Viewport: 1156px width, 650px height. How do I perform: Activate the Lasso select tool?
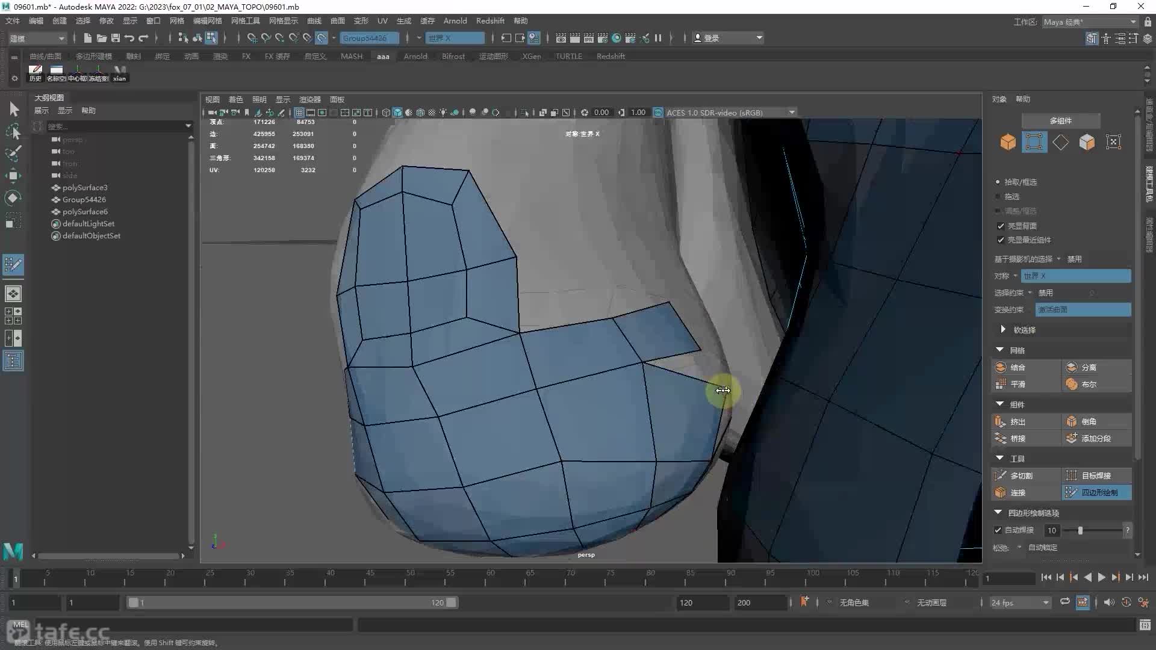coord(13,131)
